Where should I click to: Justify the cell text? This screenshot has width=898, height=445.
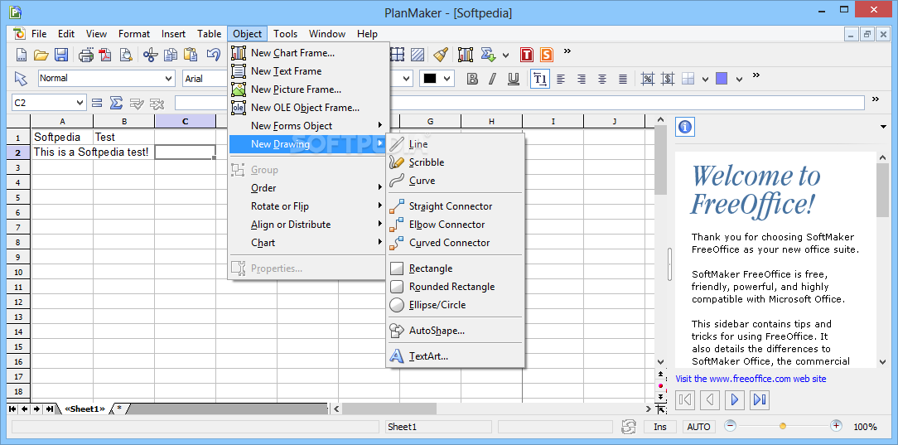tap(622, 79)
